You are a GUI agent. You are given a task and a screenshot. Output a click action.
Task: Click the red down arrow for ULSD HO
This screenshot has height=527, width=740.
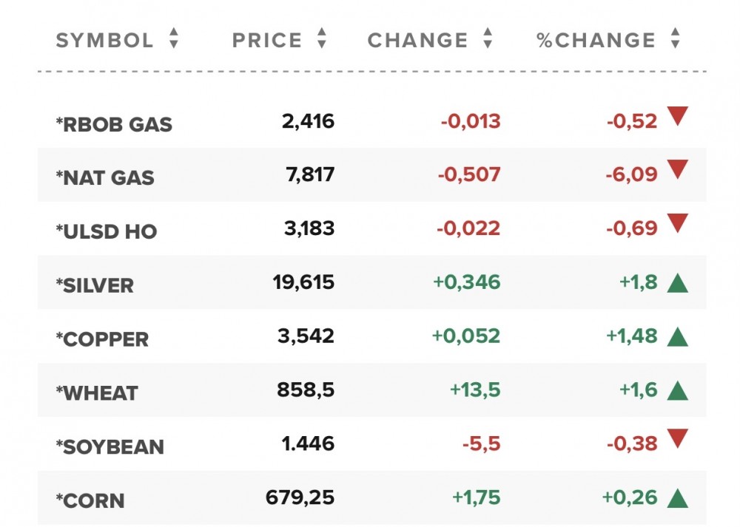point(677,225)
